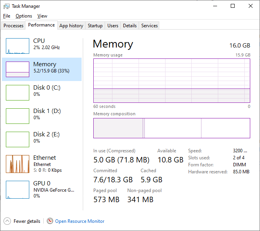Click the GPU 0 graph thumbnail
This screenshot has width=260, height=231.
pyautogui.click(x=18, y=189)
